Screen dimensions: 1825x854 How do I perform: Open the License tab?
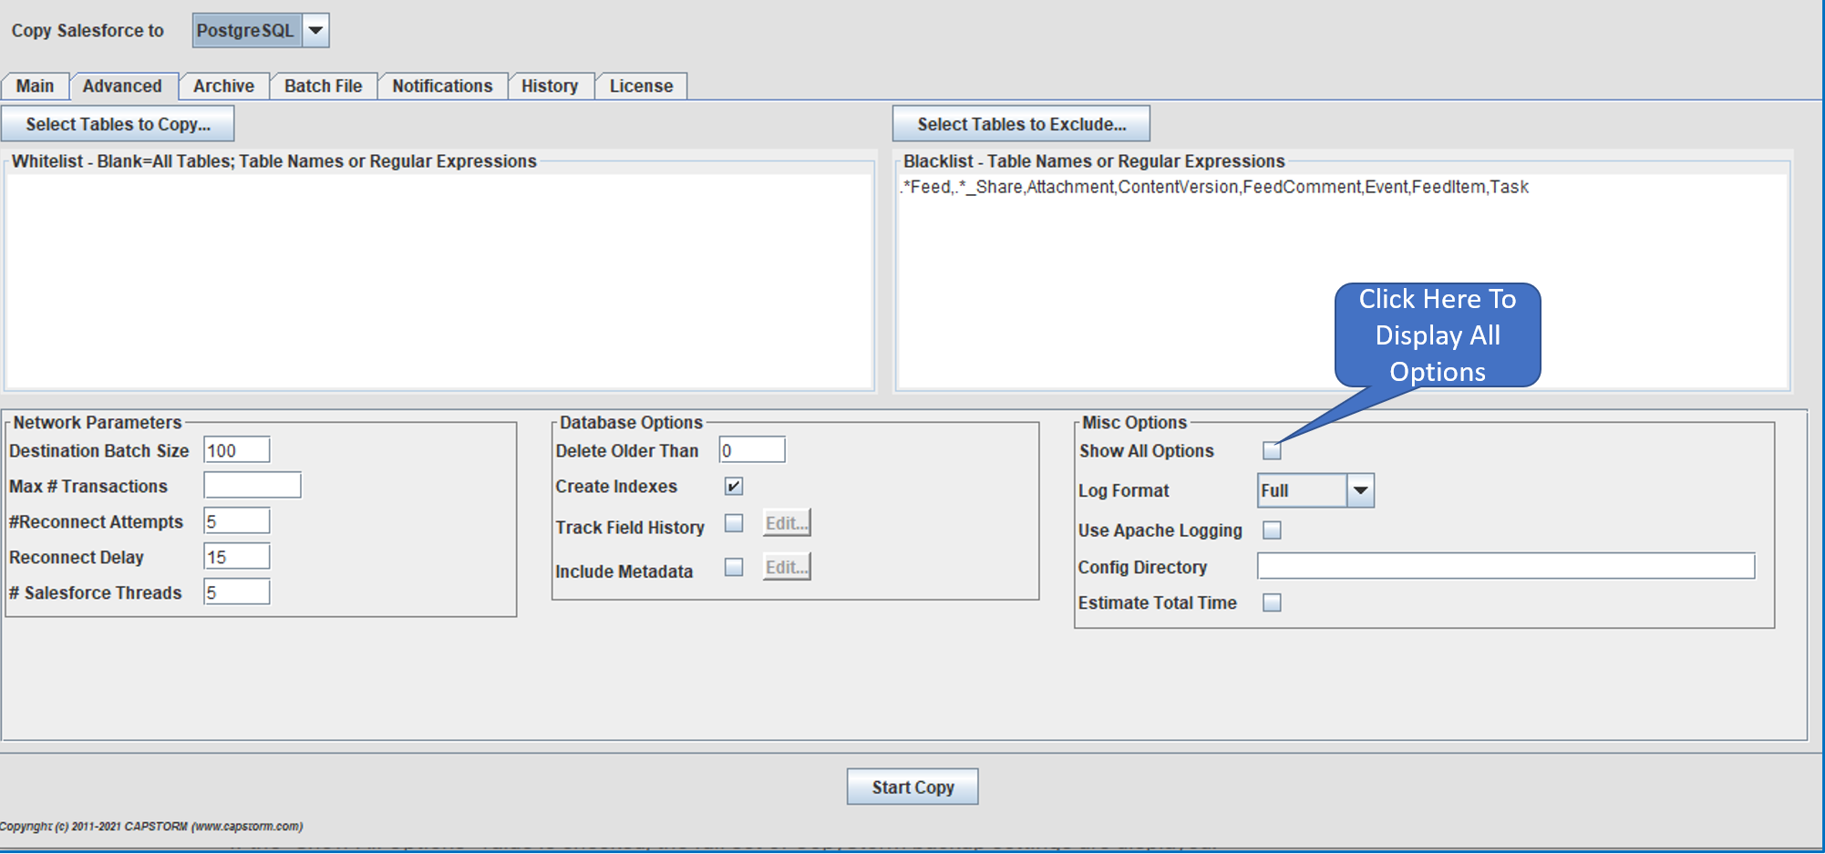[641, 86]
